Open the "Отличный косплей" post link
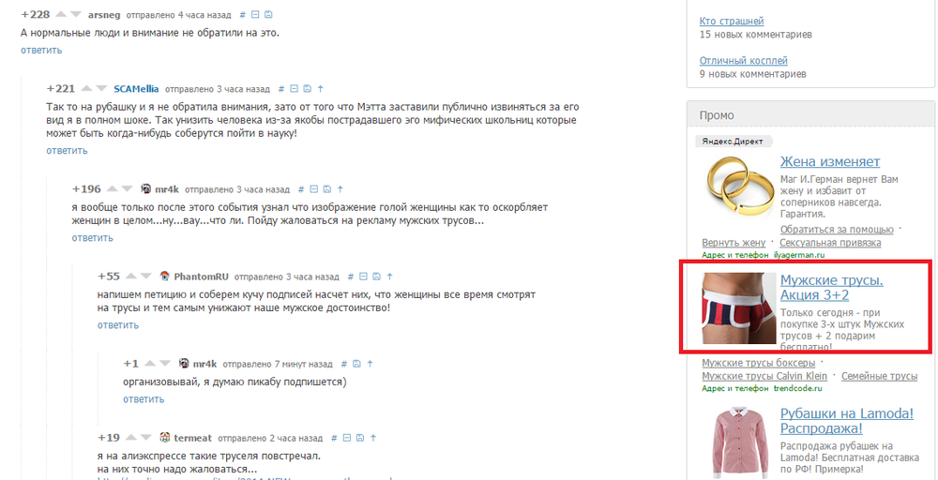938x480 pixels. pyautogui.click(x=744, y=60)
